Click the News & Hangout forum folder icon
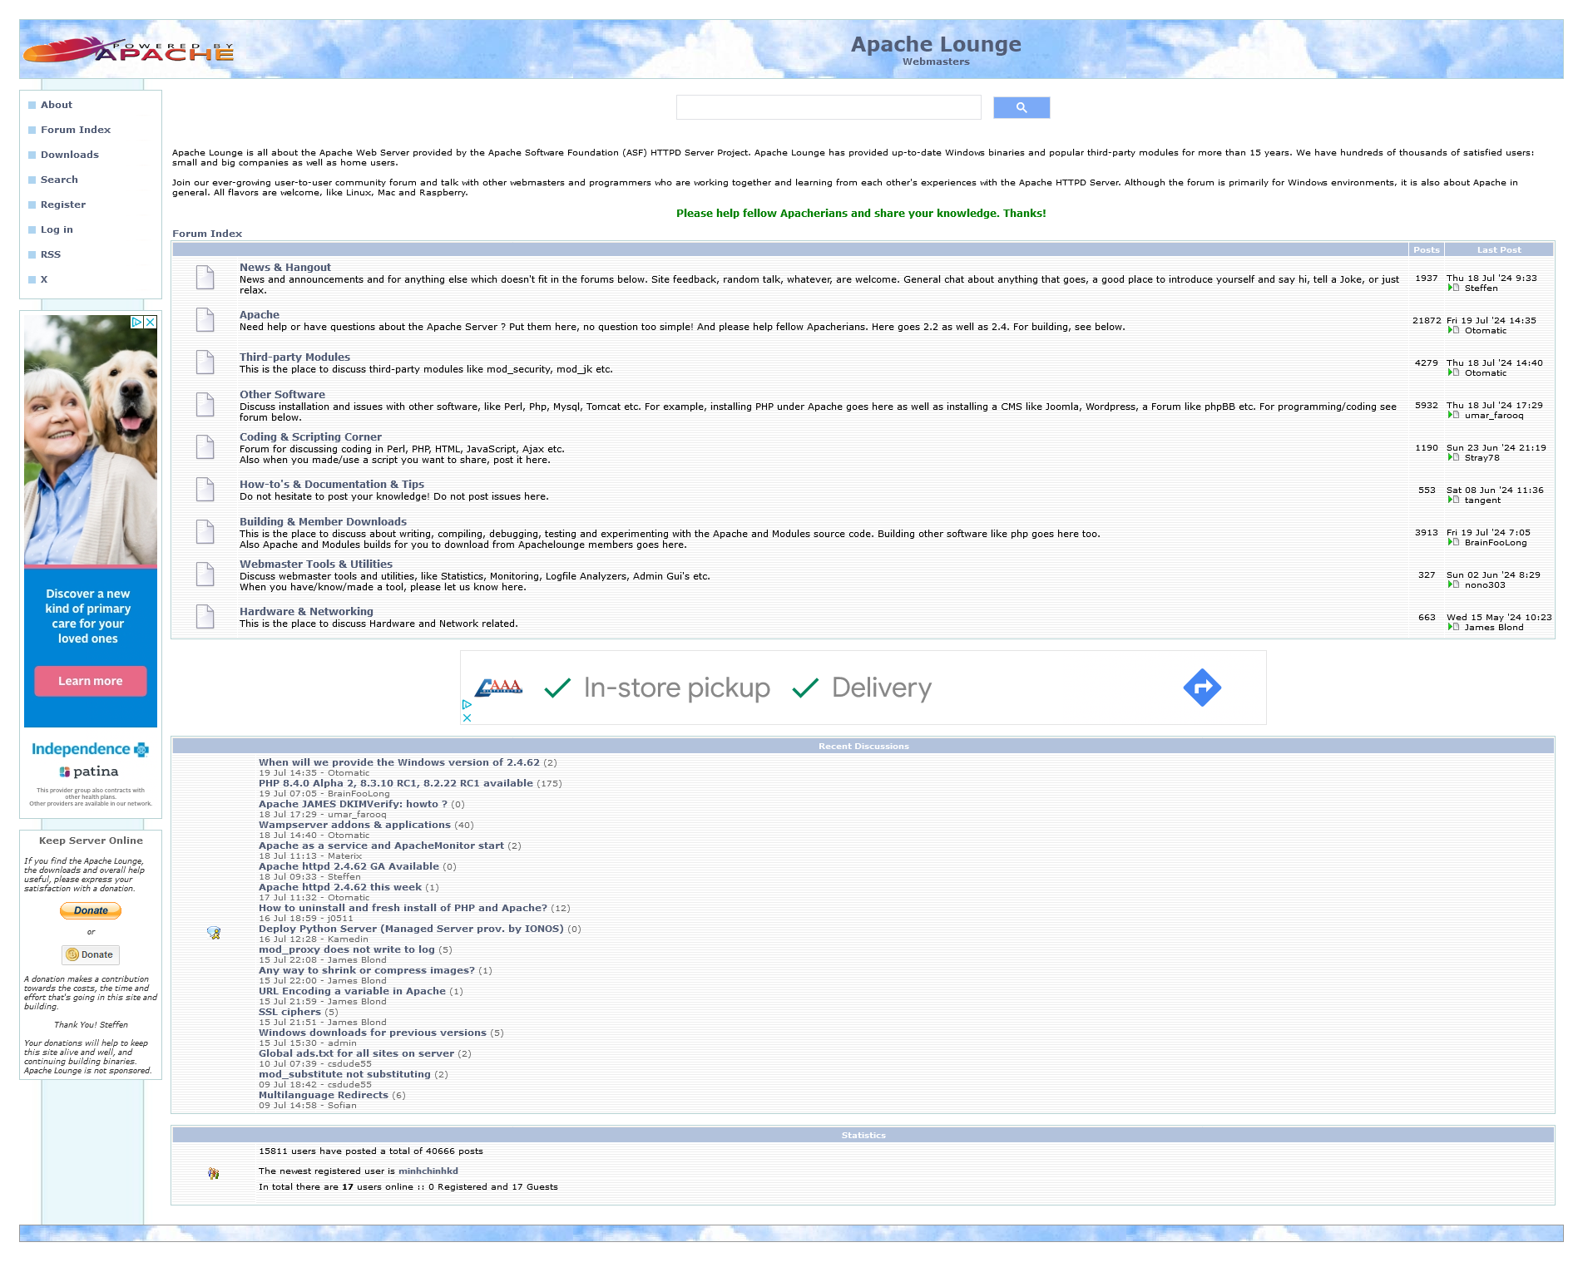Screen dimensions: 1583x1272 205,278
